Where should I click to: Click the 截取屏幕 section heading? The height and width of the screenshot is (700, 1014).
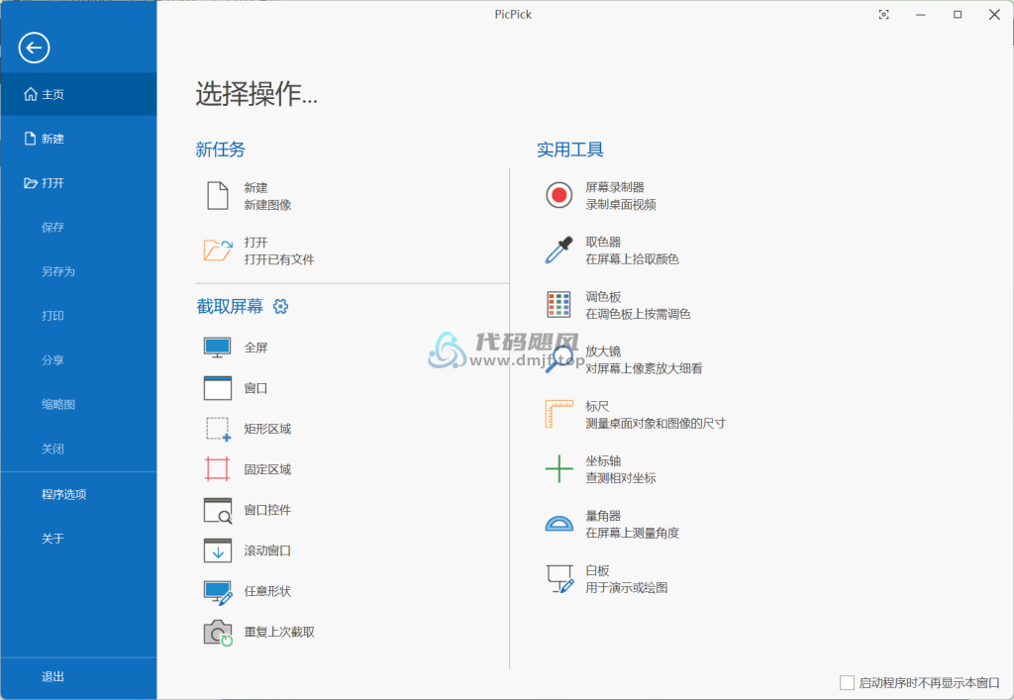click(x=230, y=306)
